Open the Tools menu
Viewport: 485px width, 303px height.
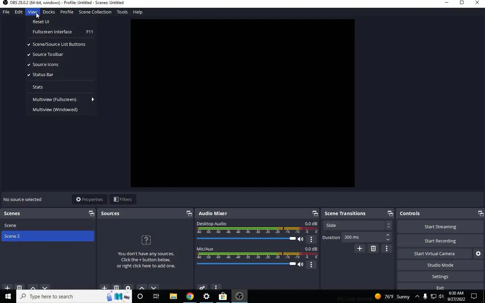(122, 12)
